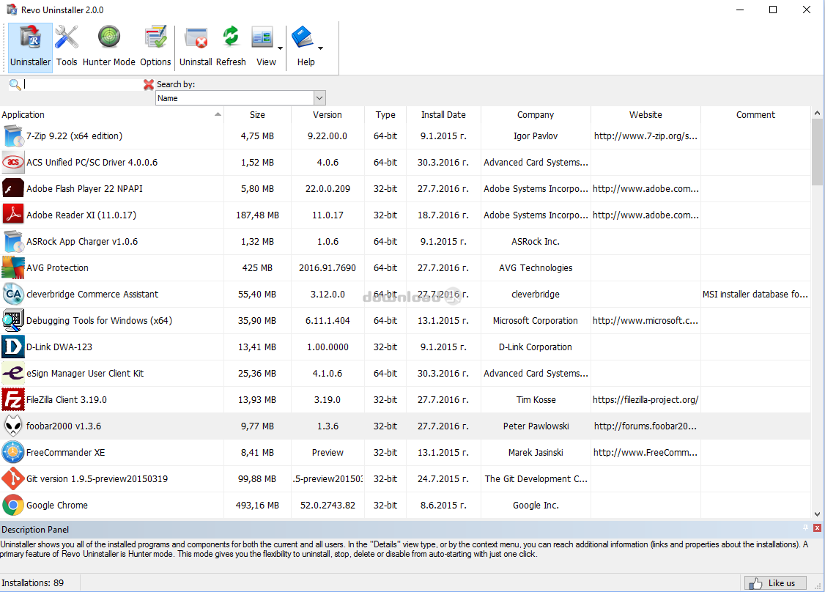This screenshot has height=592, width=825.
Task: Select the 7-Zip 9.22 application icon
Action: click(x=13, y=136)
